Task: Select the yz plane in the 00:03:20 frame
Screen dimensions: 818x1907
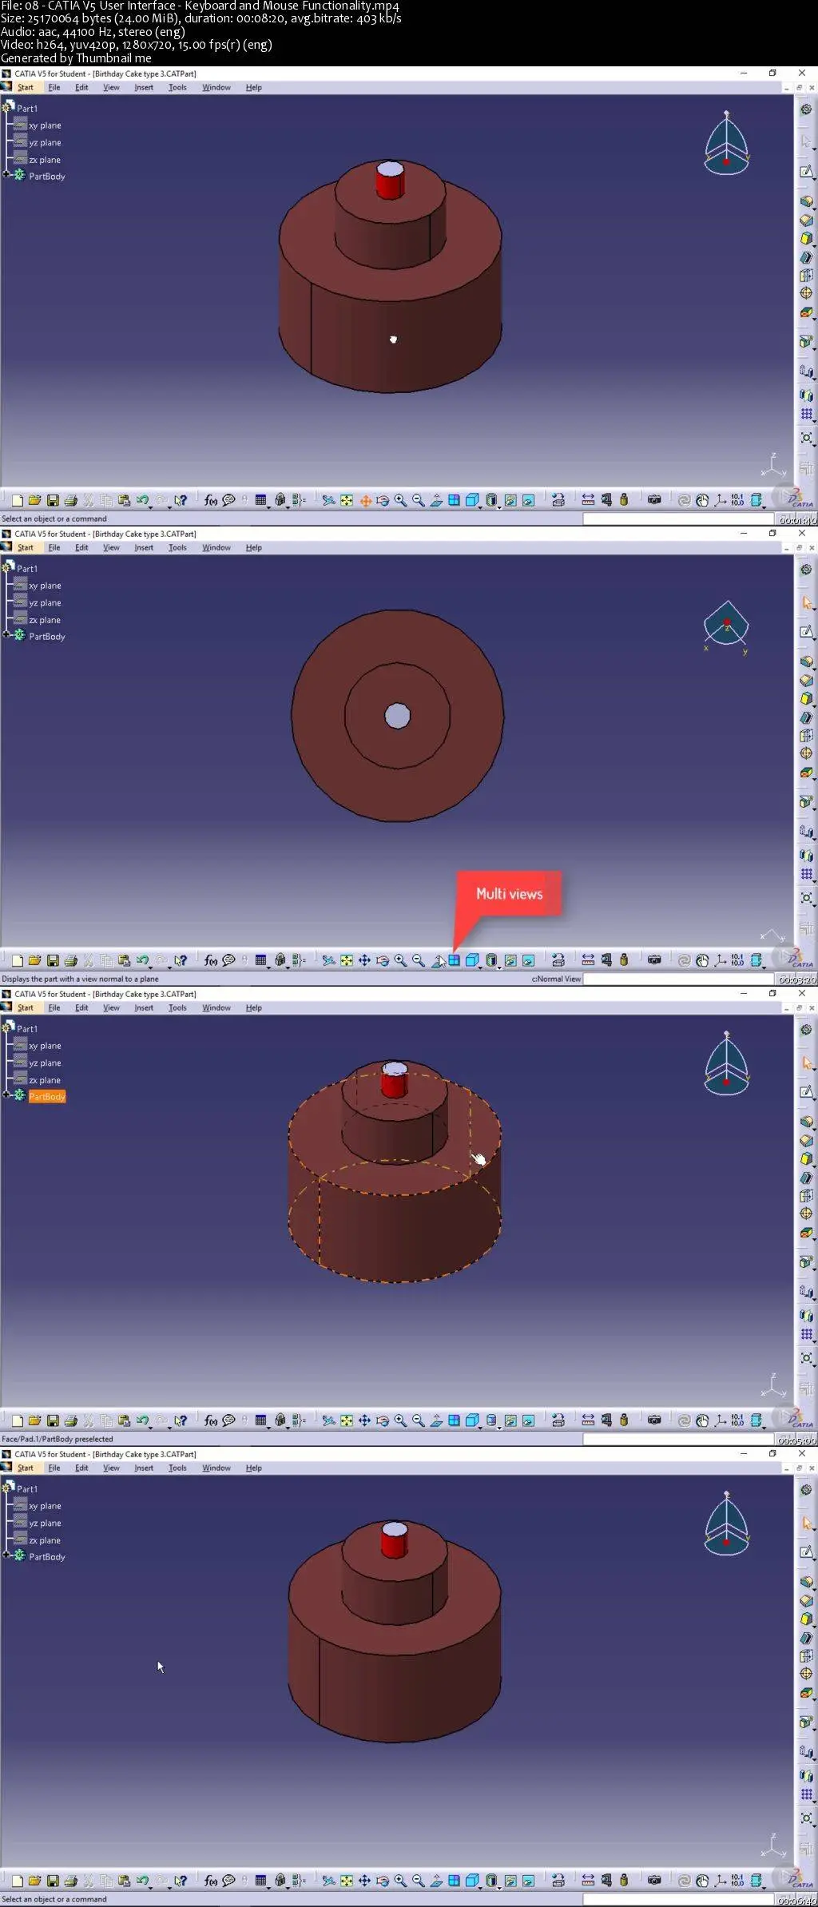Action: point(45,603)
